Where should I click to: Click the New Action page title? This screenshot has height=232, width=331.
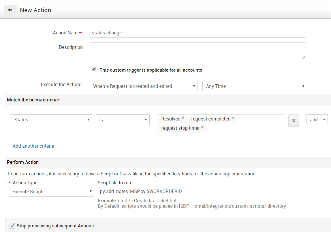(35, 10)
